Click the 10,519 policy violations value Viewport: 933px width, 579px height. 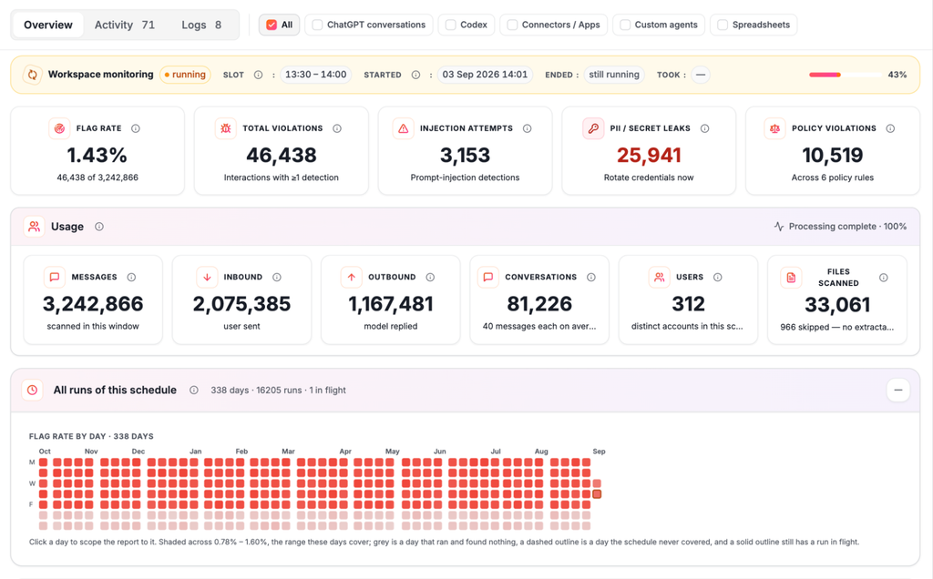833,155
